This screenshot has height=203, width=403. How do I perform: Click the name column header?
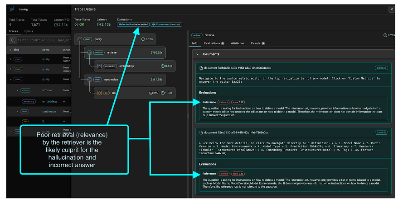(x=46, y=50)
